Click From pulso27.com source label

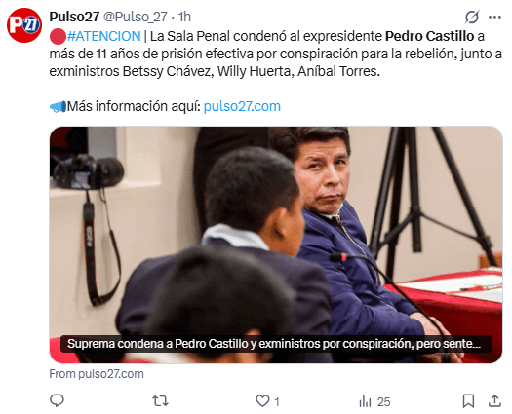point(97,374)
